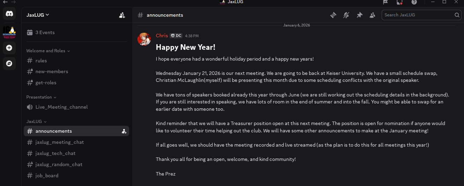464x186 pixels.
Task: Open the Discover servers compass icon
Action: pos(9,63)
